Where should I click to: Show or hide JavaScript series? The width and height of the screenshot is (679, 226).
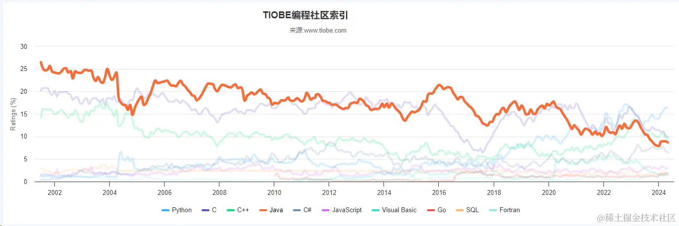(341, 210)
